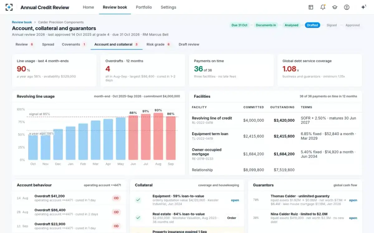Go to the Home nav item
Screen dimensions: 374x233
pos(88,7)
